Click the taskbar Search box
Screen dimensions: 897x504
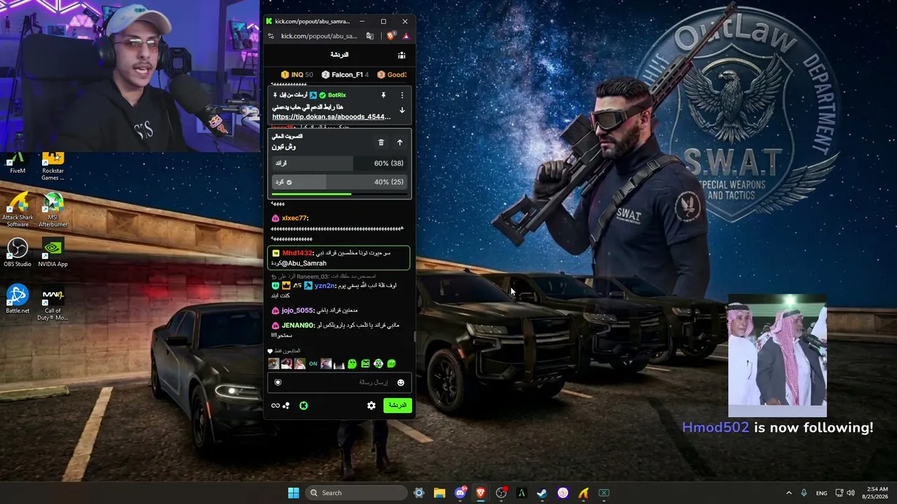(355, 493)
